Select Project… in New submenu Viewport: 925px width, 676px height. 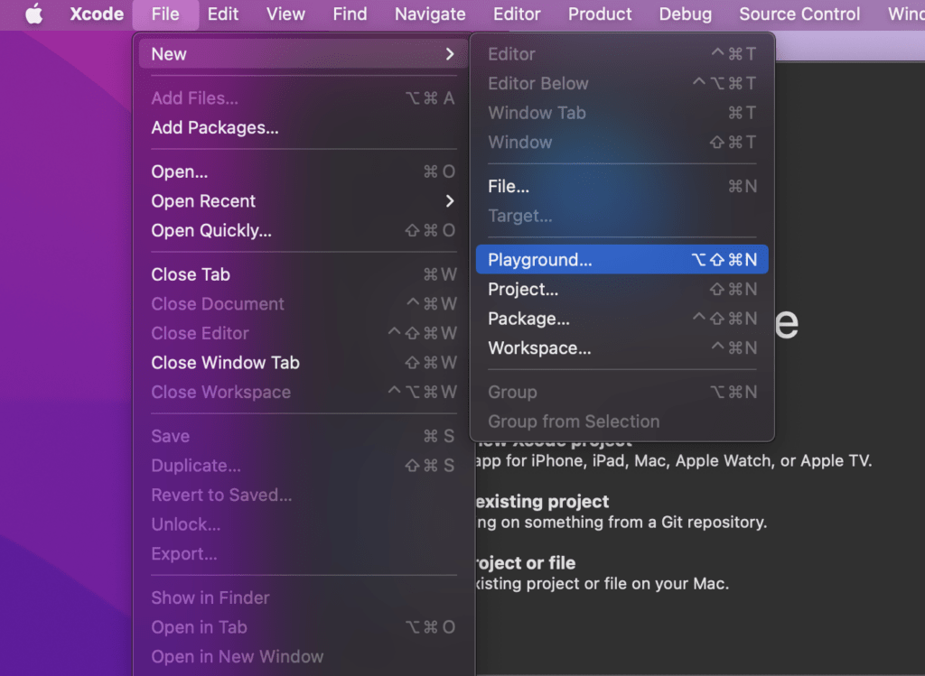tap(621, 290)
